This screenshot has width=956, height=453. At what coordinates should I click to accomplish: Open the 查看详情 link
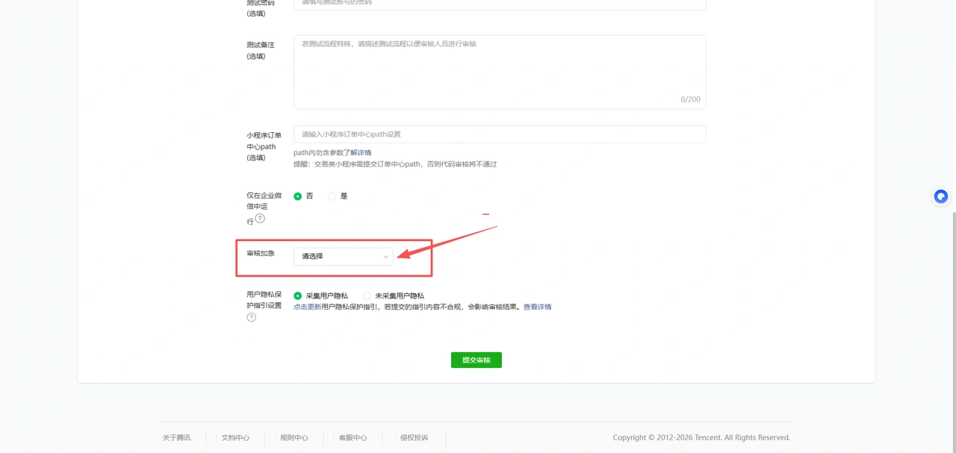pyautogui.click(x=537, y=307)
